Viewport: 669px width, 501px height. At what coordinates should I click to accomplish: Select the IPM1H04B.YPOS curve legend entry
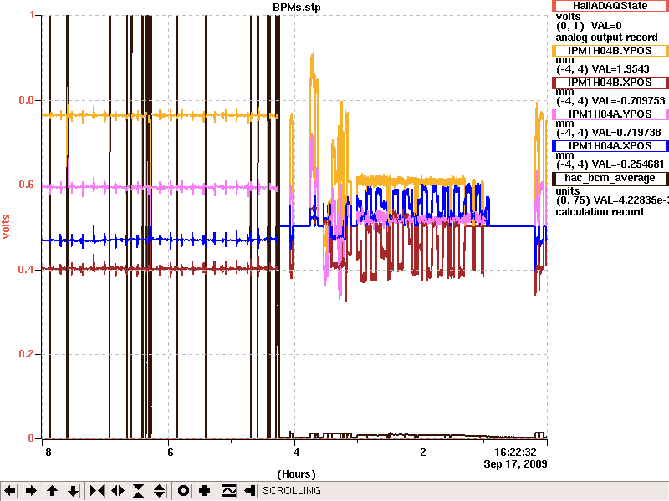point(610,51)
